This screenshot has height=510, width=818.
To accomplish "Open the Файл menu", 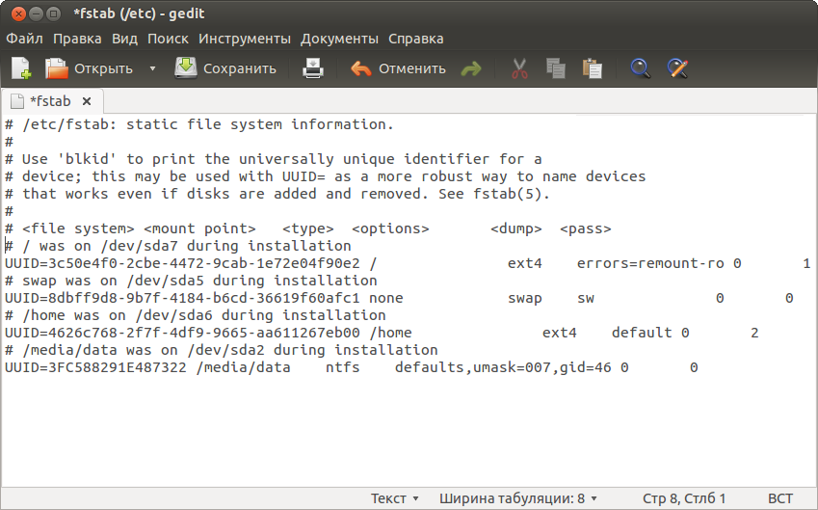I will click(x=24, y=39).
